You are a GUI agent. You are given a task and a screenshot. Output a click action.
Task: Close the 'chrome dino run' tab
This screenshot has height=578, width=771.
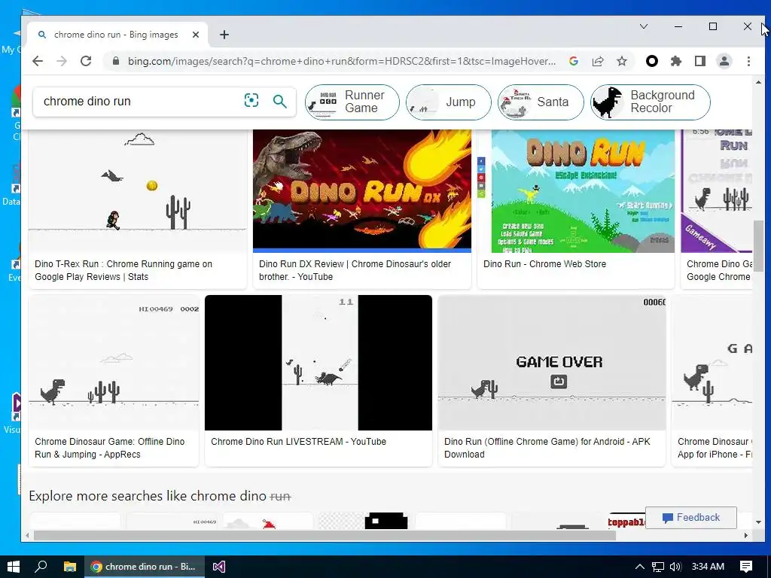196,35
